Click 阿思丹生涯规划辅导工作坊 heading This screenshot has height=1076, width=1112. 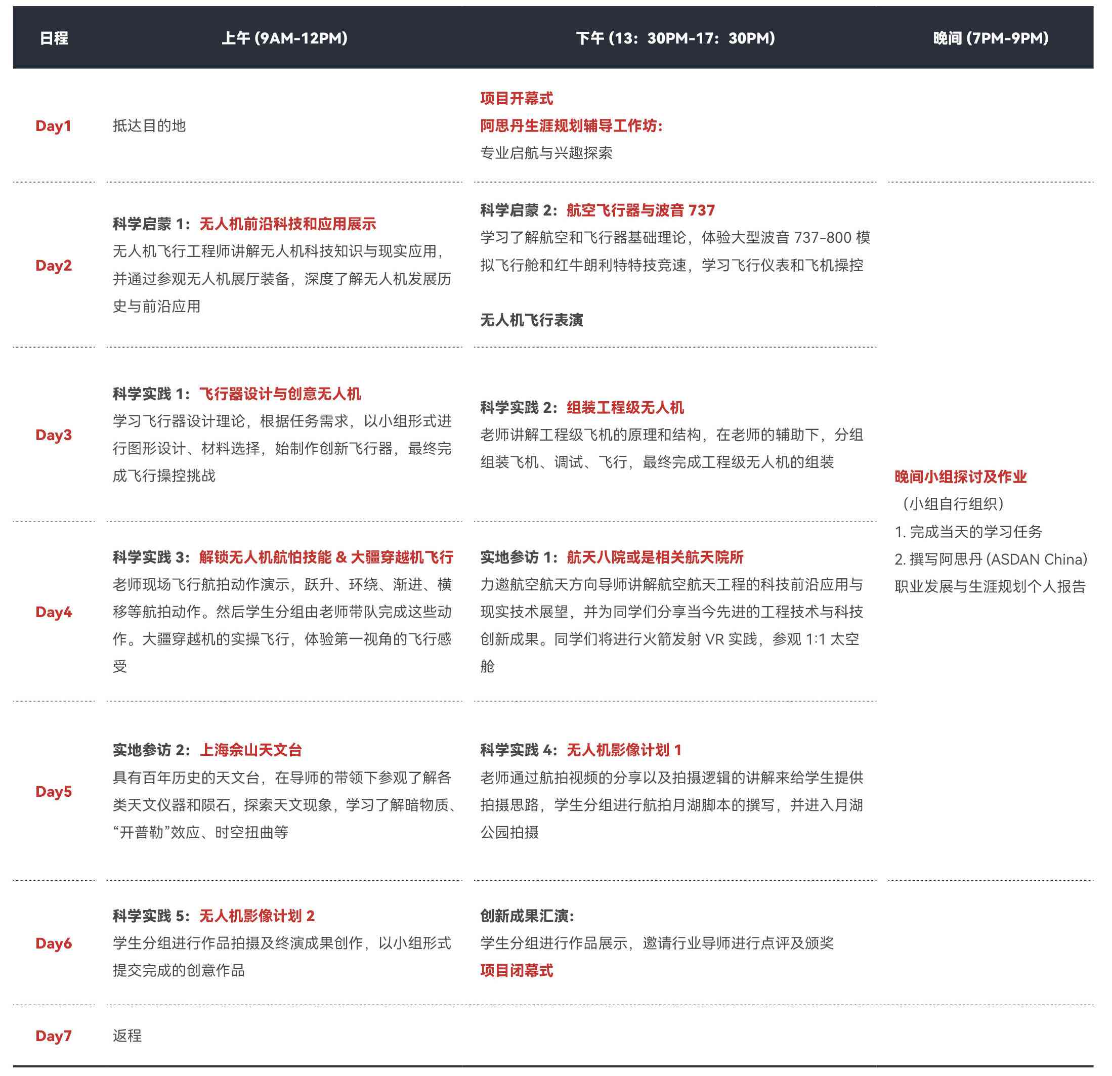tap(571, 125)
